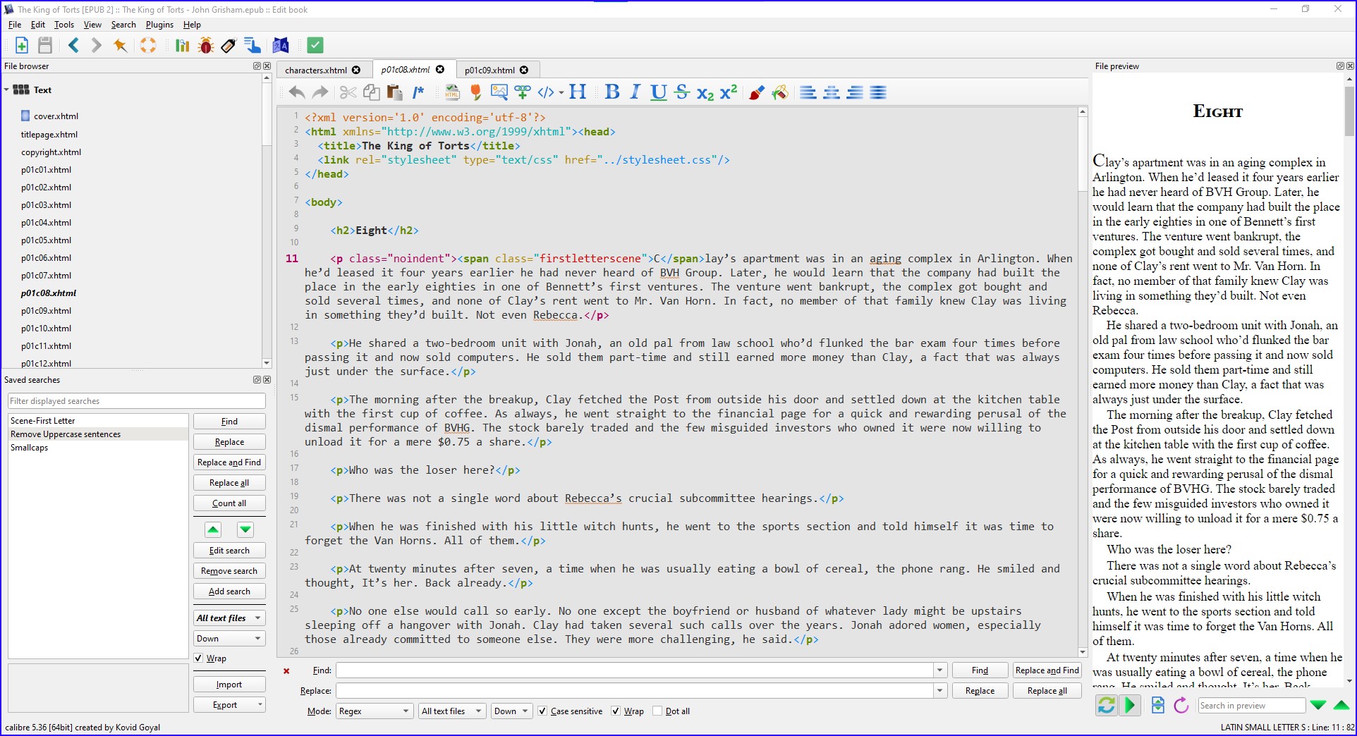This screenshot has height=736, width=1357.
Task: Undo the last edit in the editor toolbar
Action: pyautogui.click(x=297, y=92)
